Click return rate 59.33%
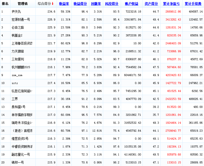Viewport: 204px width, 166px height. pyautogui.click(x=66, y=12)
